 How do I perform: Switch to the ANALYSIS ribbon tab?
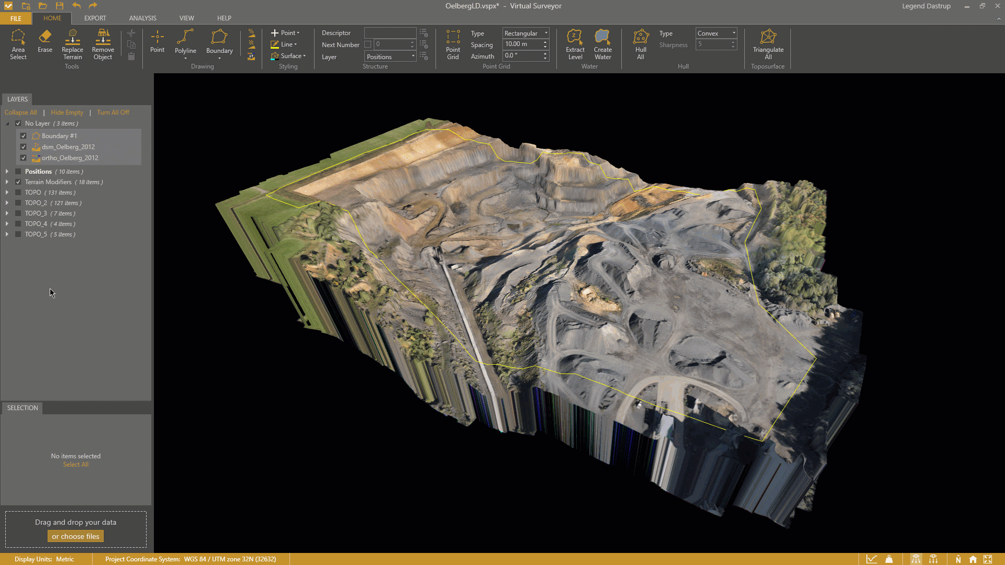tap(142, 18)
